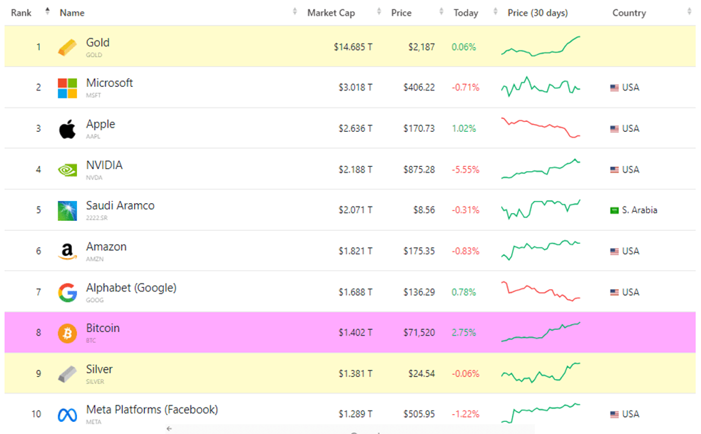
Task: Click the Gold bar icon
Action: (x=67, y=47)
